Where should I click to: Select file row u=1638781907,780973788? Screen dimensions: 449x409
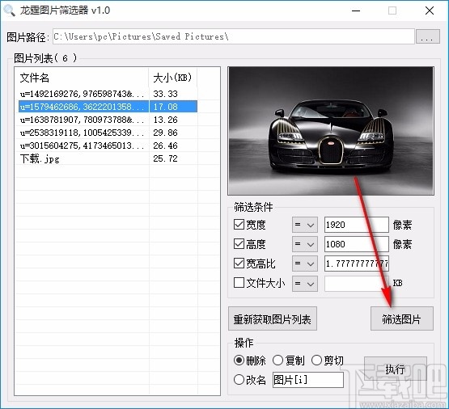pos(108,120)
